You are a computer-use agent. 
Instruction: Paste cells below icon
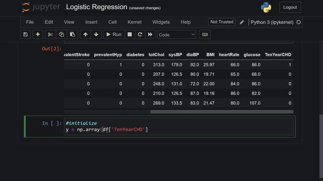[x=72, y=35]
